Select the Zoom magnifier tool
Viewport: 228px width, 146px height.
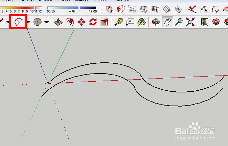pyautogui.click(x=179, y=22)
